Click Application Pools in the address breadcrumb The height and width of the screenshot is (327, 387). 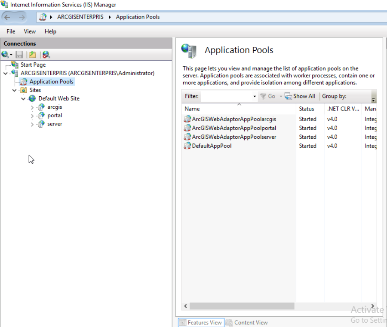tap(138, 17)
